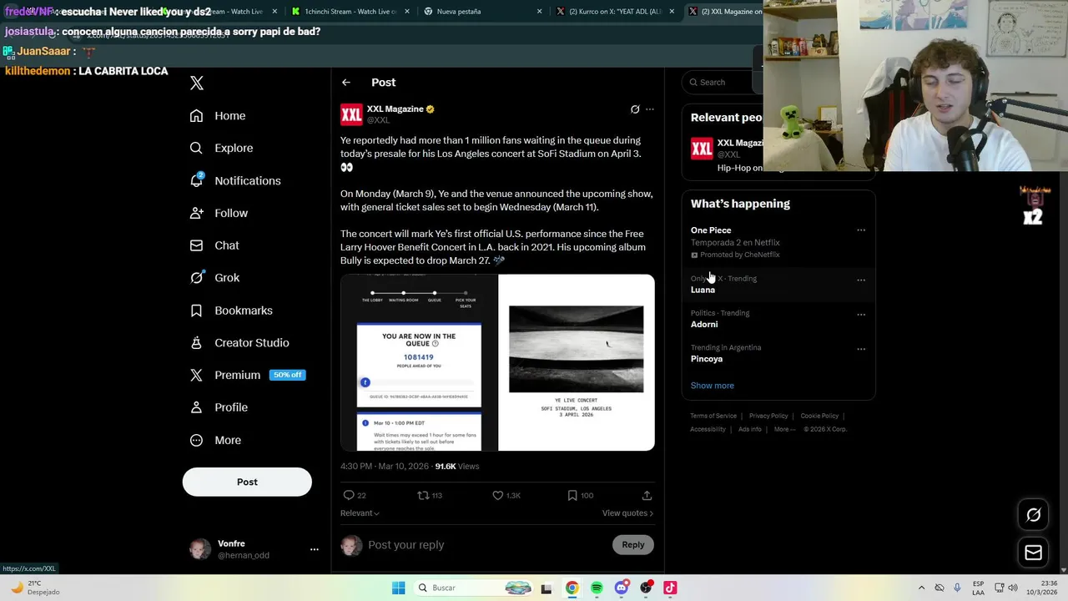Click the 4:30 PM Mar 10 timestamp
The width and height of the screenshot is (1068, 601).
pyautogui.click(x=385, y=467)
